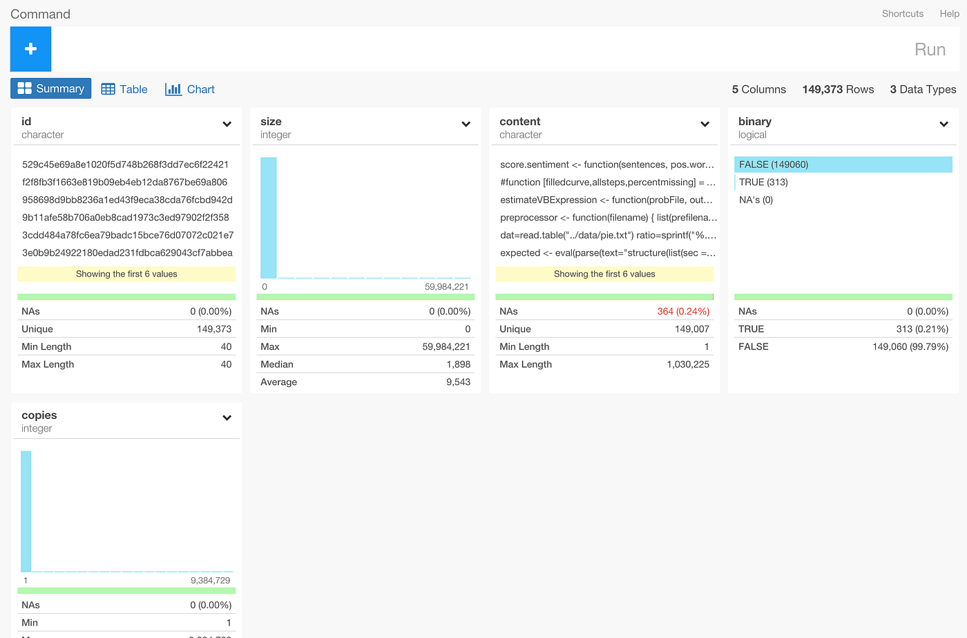Click the 'Showing the first 6 values' banner
The width and height of the screenshot is (967, 638).
click(126, 274)
